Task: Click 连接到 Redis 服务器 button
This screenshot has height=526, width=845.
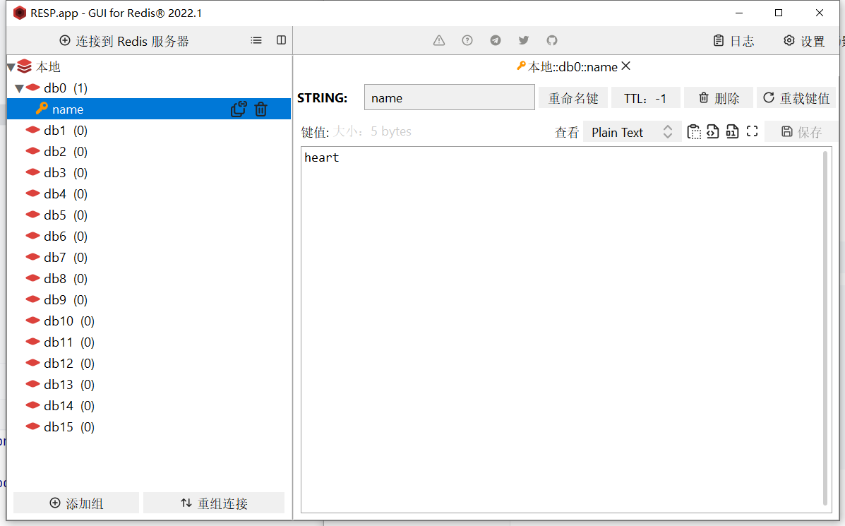Action: [124, 41]
